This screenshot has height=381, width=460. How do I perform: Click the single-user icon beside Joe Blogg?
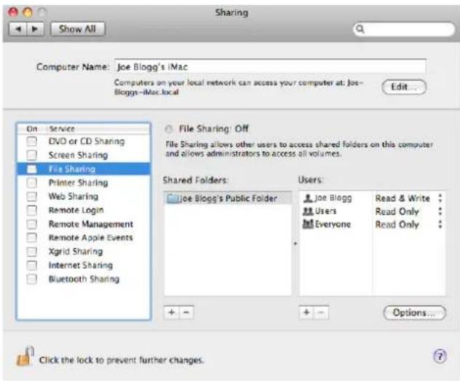(x=308, y=198)
